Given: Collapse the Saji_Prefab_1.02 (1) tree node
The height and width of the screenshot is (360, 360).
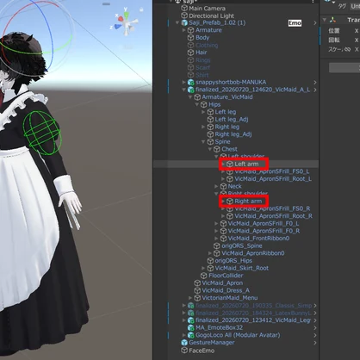Looking at the screenshot, I should click(177, 22).
